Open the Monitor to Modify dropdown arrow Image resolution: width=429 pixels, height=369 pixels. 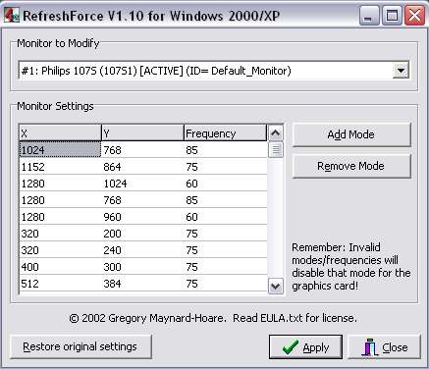tap(401, 70)
